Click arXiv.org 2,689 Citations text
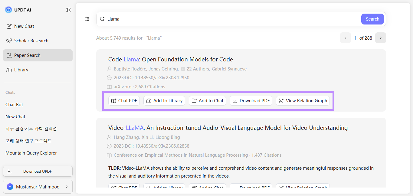This screenshot has width=413, height=196. coord(139,87)
